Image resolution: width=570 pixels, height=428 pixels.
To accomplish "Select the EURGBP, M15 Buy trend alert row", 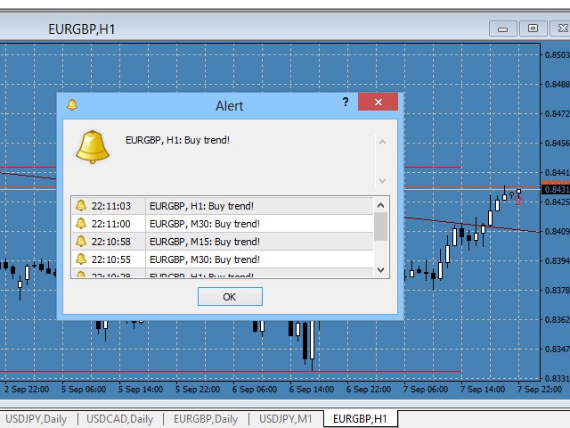I will (258, 242).
